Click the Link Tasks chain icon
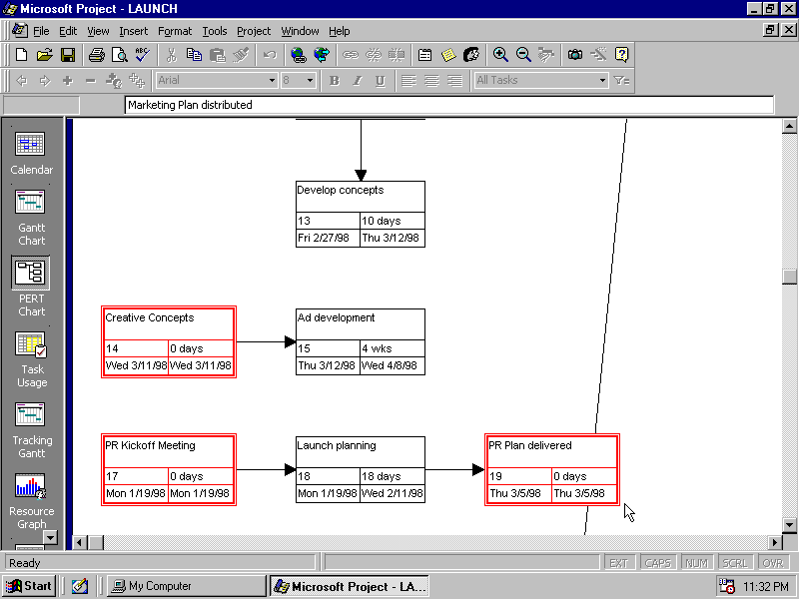This screenshot has width=799, height=599. [x=351, y=55]
